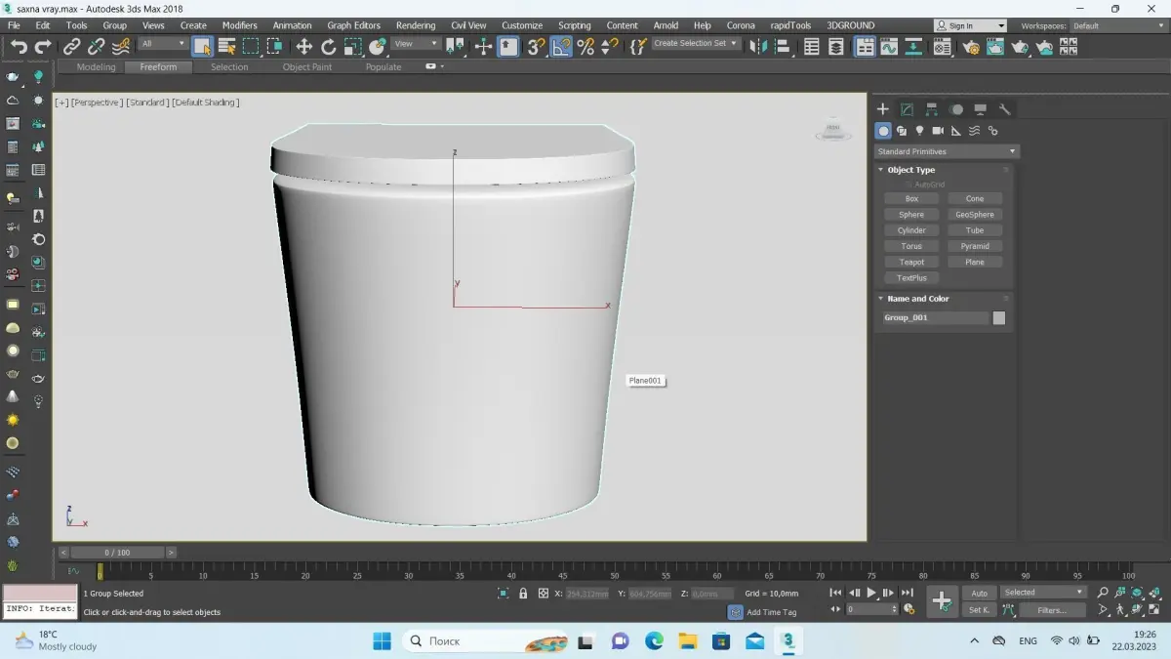Open the Render Setup teapot icon

coord(971,46)
